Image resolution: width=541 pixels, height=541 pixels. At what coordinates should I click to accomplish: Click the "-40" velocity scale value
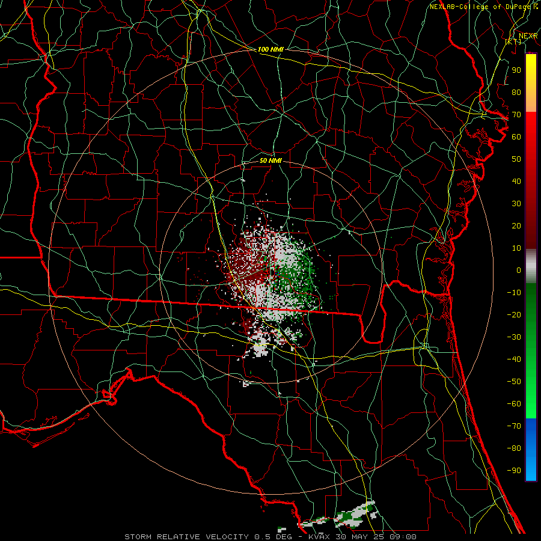click(514, 359)
